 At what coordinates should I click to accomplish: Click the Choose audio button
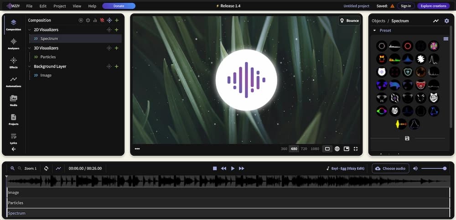click(x=391, y=168)
